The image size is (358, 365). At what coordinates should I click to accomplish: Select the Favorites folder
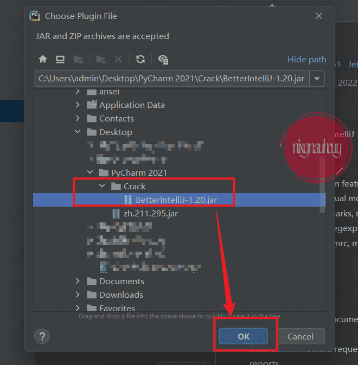click(117, 308)
